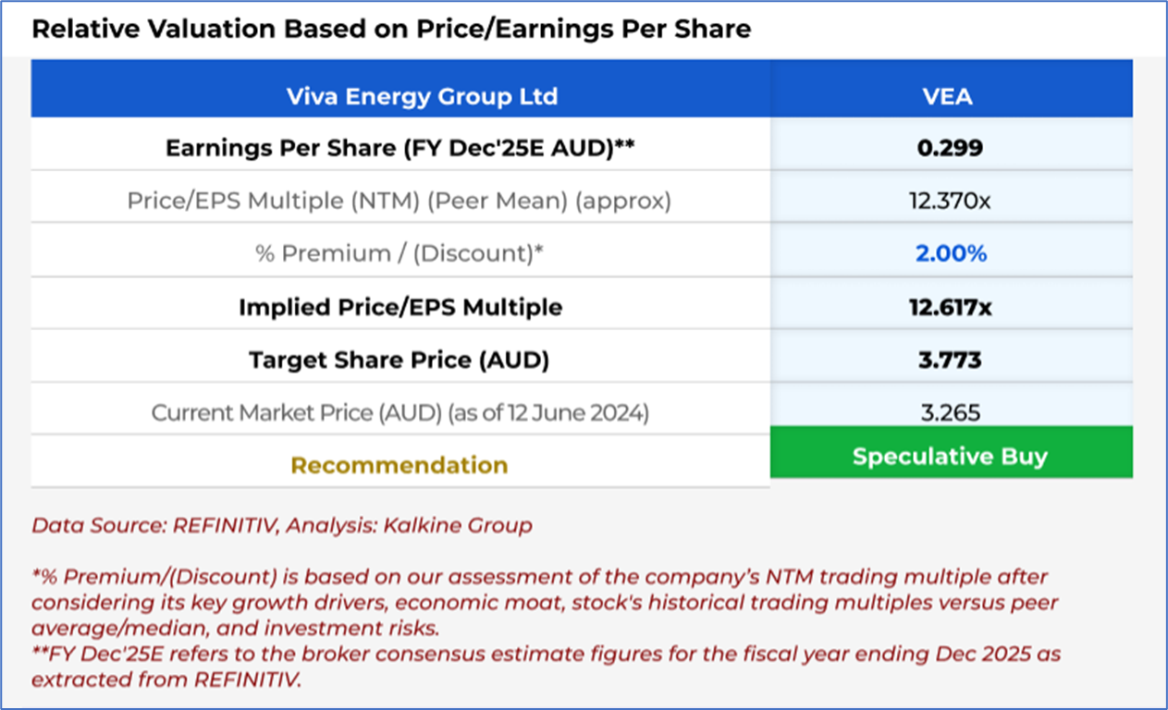1168x710 pixels.
Task: Select the Price/EPS Multiple (NTM) row label
Action: [400, 200]
